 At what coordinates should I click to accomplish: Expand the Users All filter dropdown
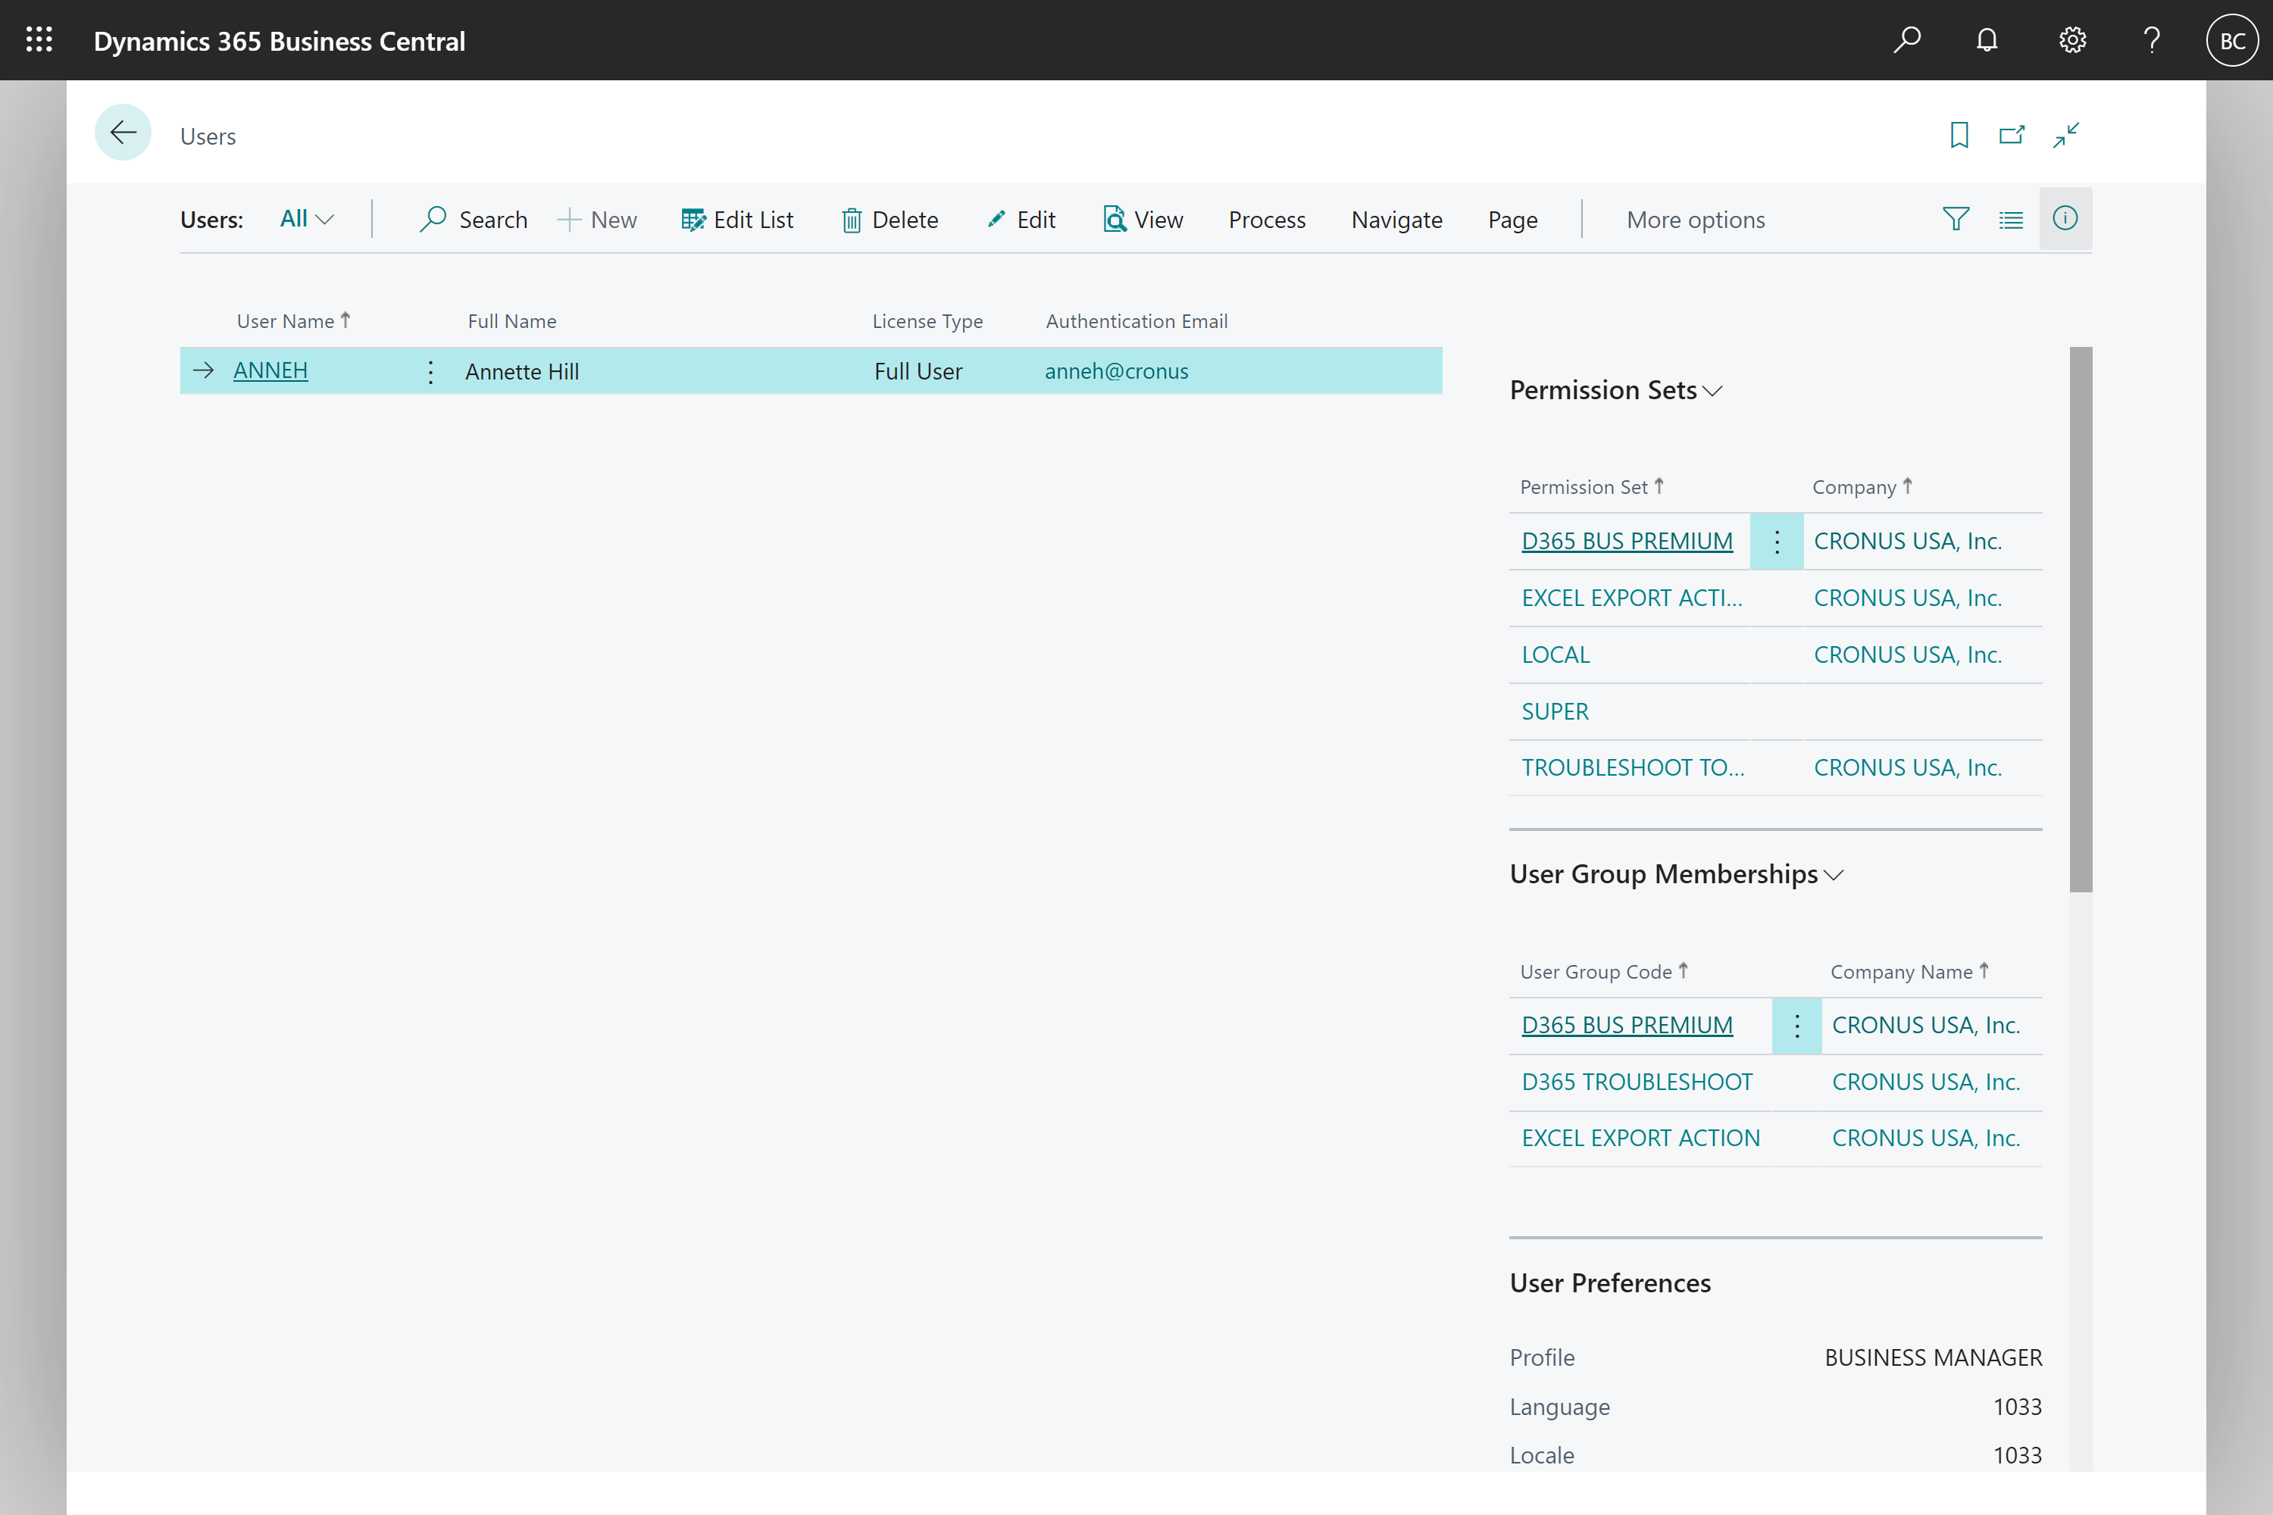tap(308, 220)
